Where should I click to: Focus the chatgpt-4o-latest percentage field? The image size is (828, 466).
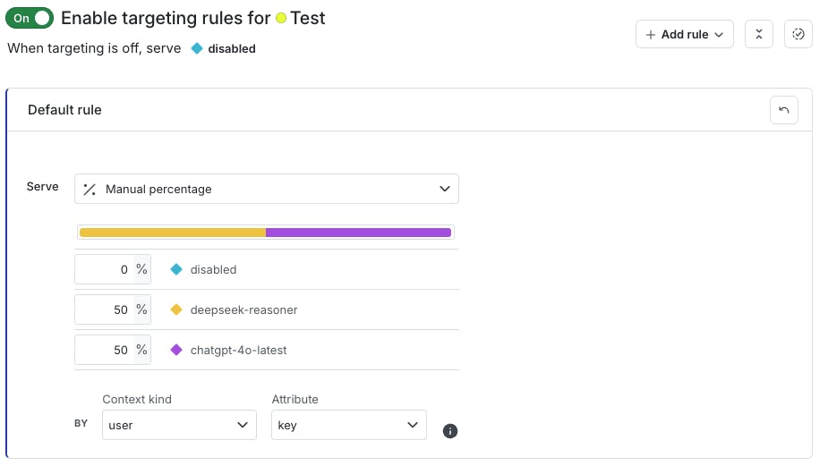(x=105, y=350)
